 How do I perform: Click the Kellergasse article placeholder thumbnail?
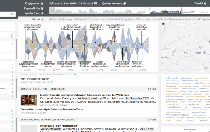tap(29, 128)
